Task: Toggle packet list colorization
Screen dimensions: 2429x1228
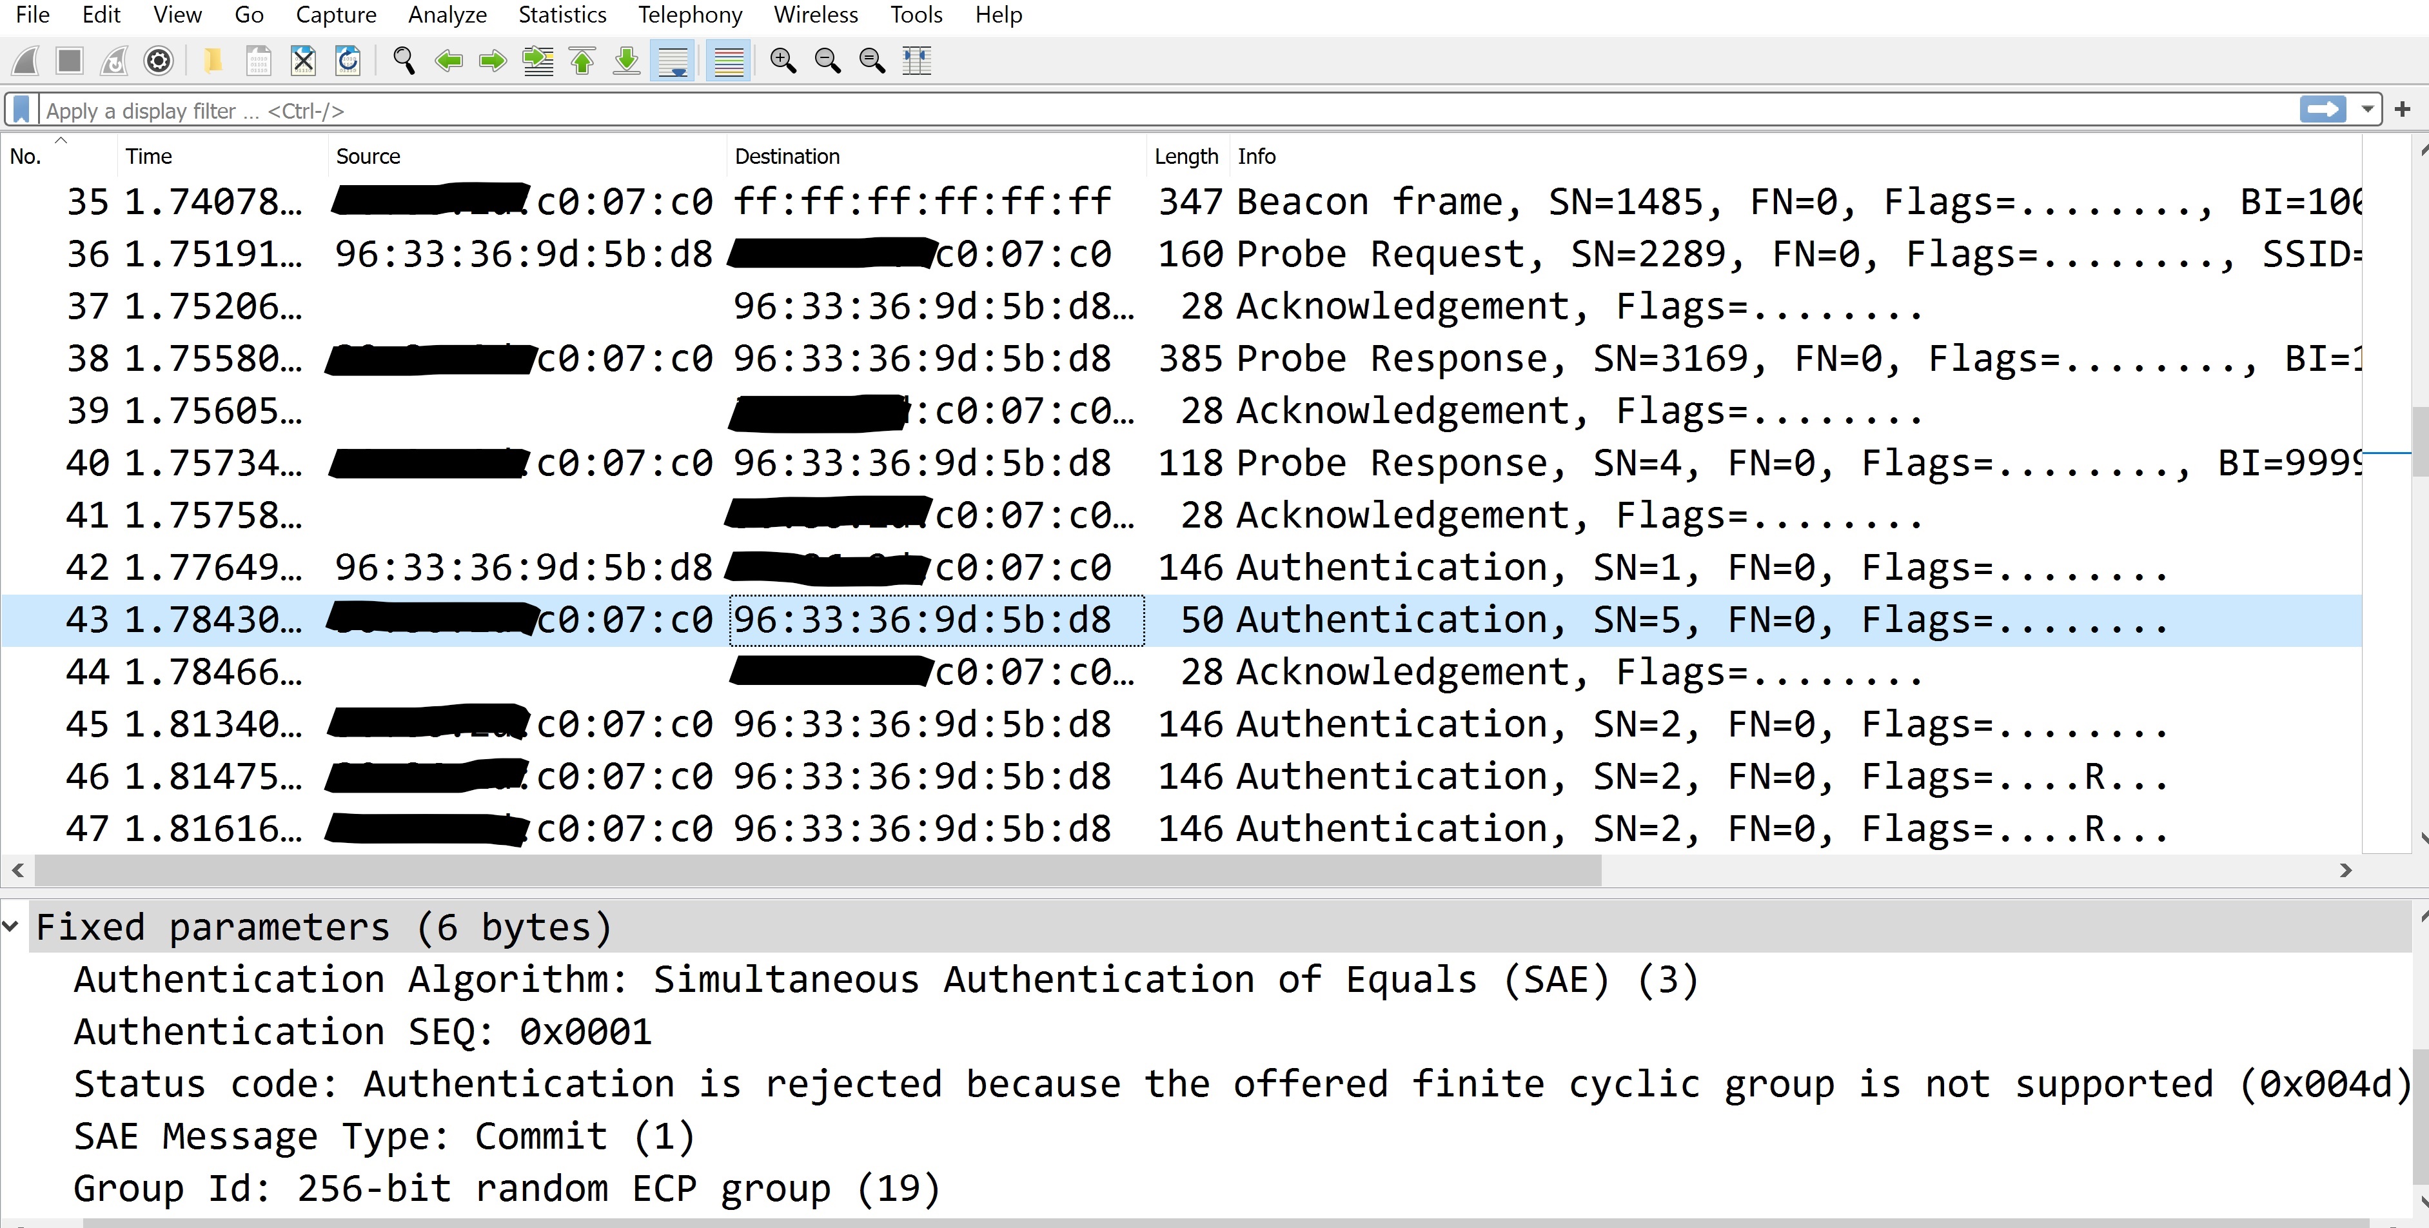Action: coord(728,61)
